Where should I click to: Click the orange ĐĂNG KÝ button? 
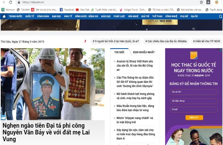[194, 118]
